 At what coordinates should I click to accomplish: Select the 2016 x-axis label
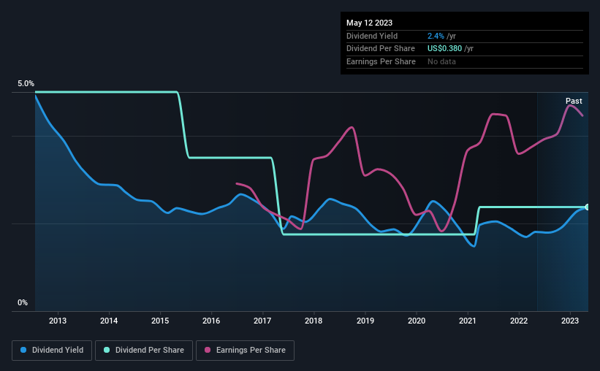211,321
